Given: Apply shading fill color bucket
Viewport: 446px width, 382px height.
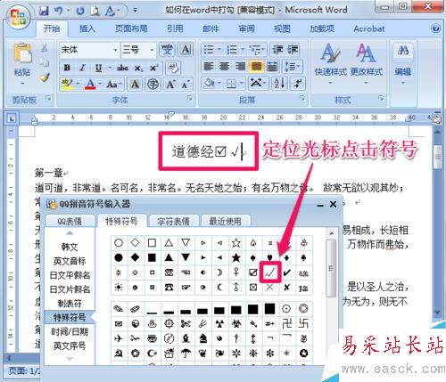Looking at the screenshot, I should tap(209, 84).
